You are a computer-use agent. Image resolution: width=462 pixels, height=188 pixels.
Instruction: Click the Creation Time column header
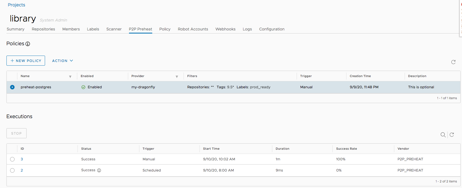(360, 76)
